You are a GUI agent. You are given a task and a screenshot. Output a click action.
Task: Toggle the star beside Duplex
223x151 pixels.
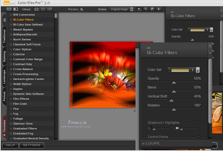click(x=11, y=89)
